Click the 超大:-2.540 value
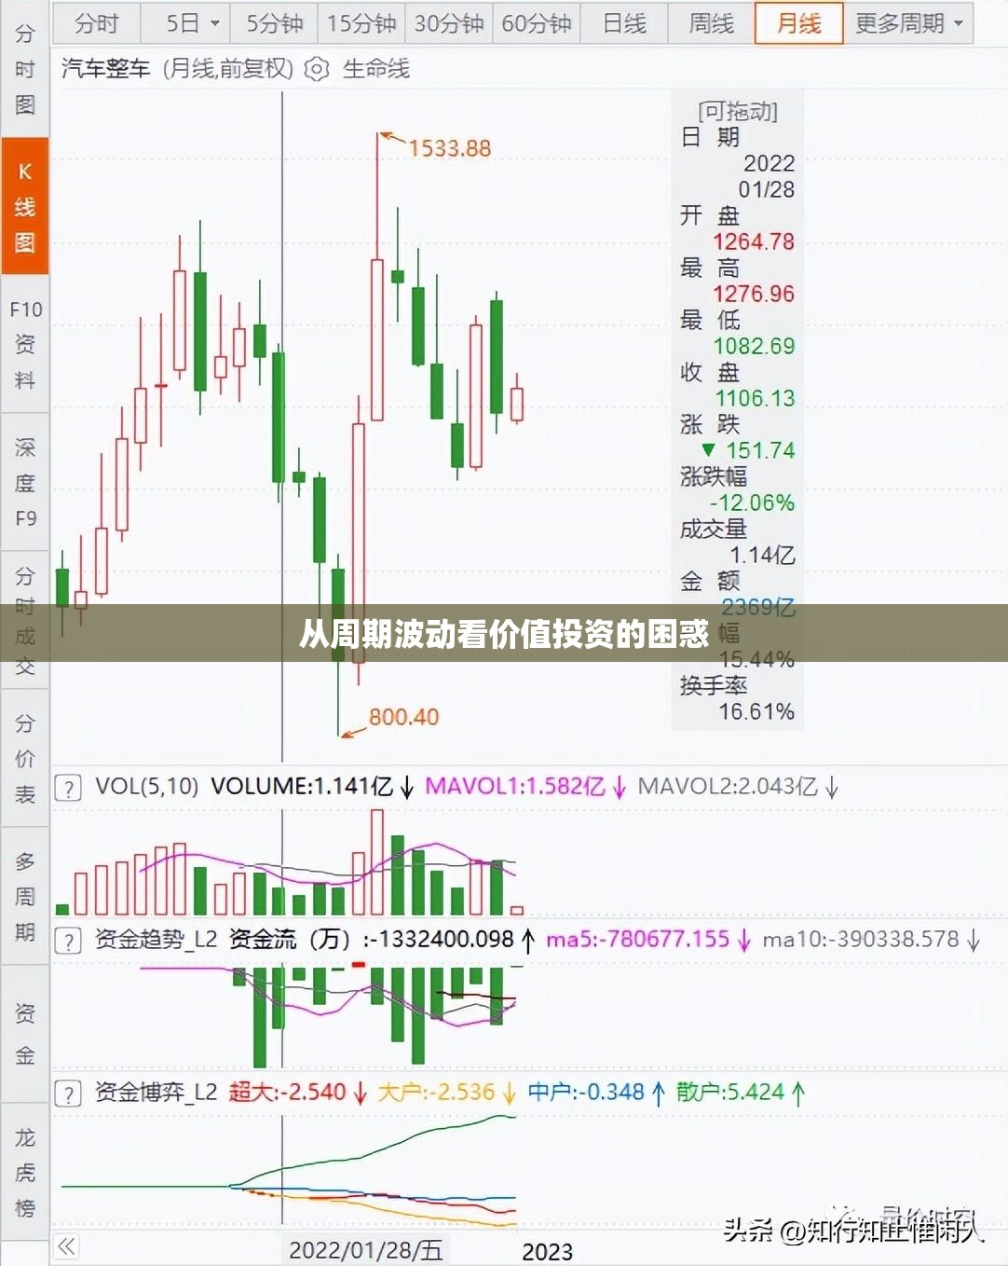Screen dimensions: 1008x1266 (x=288, y=1093)
